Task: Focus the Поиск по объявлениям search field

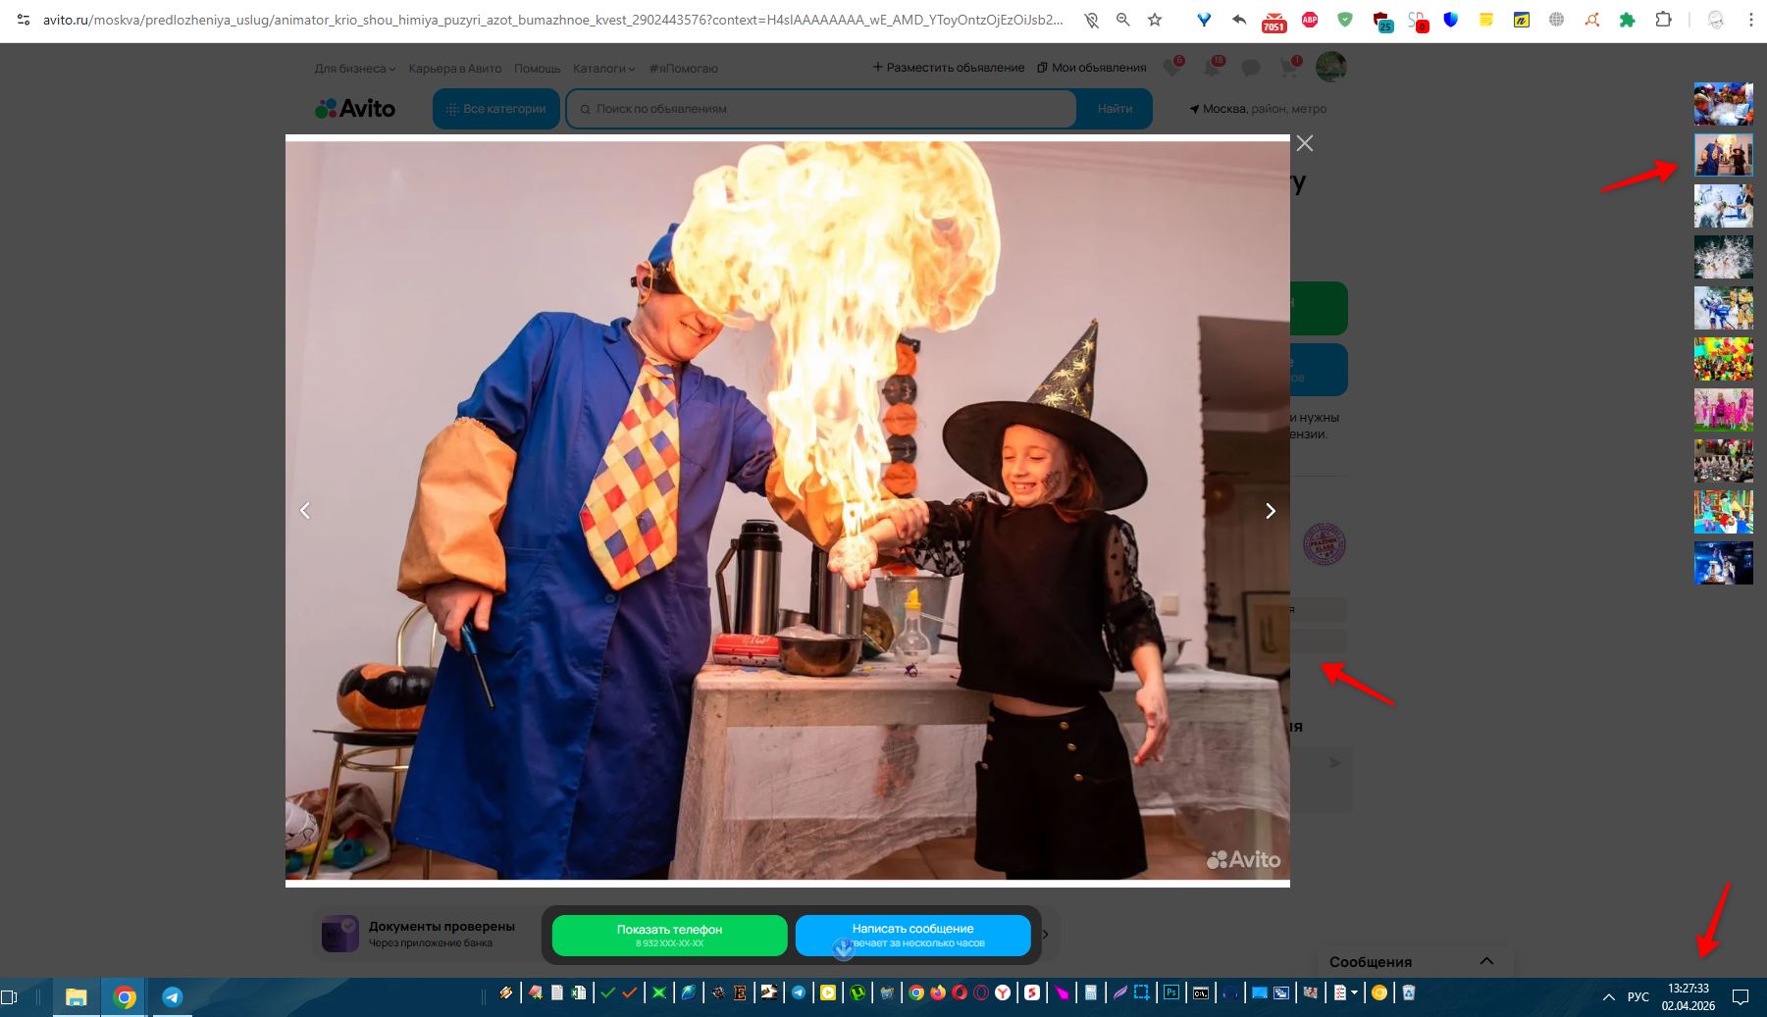Action: (x=821, y=109)
